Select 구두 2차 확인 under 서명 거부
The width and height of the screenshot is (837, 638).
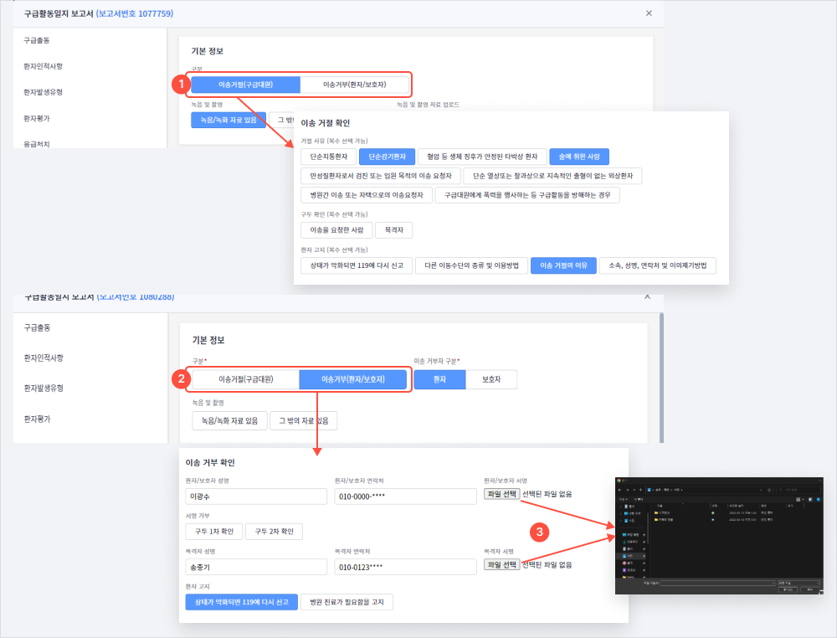coord(274,532)
